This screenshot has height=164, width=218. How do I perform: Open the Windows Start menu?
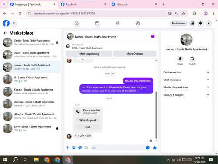[5, 160]
